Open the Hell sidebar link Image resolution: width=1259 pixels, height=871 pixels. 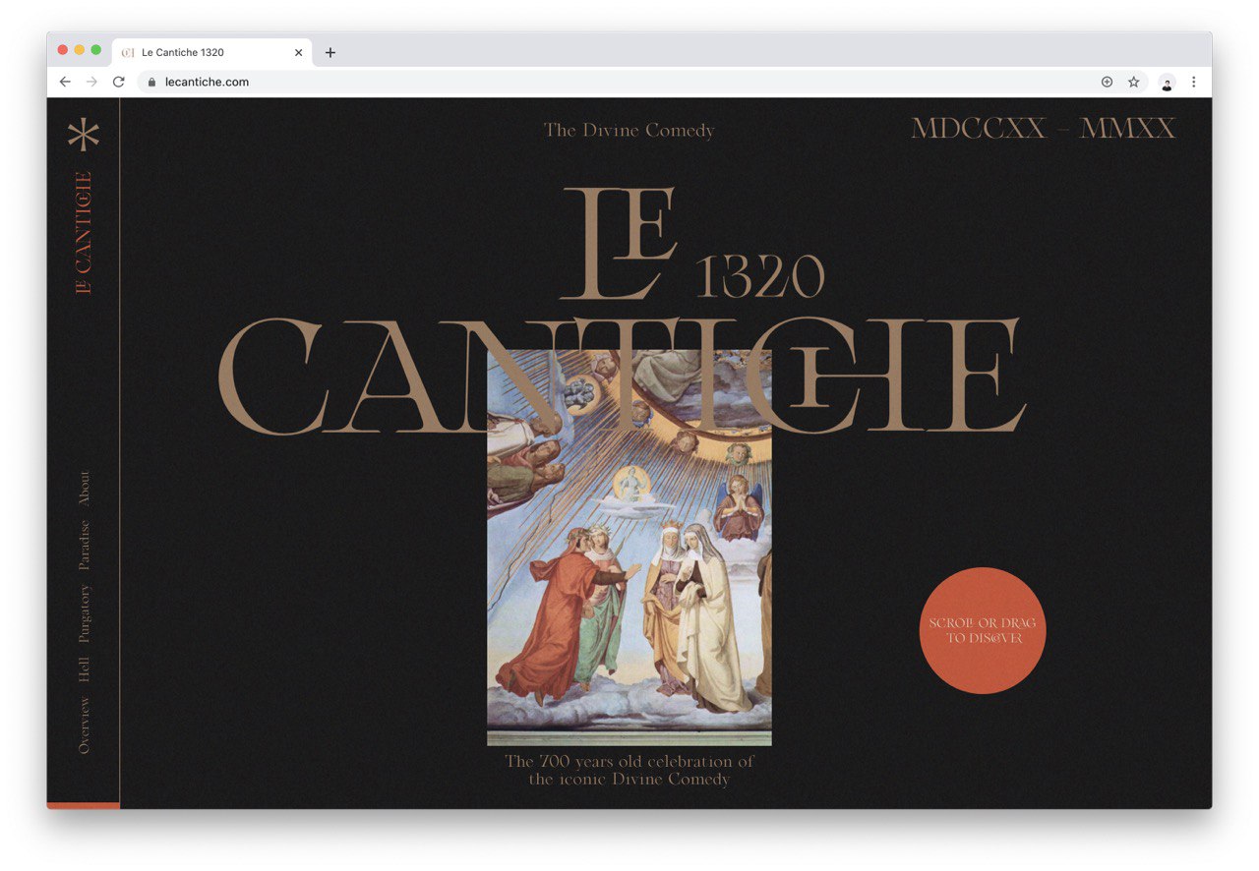click(x=85, y=670)
